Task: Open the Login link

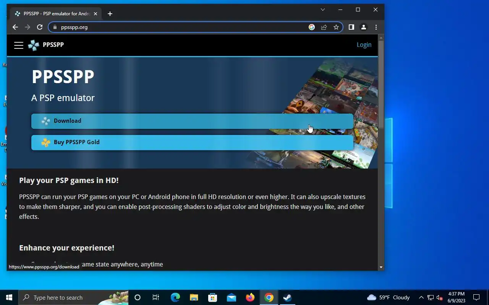Action: 364,45
